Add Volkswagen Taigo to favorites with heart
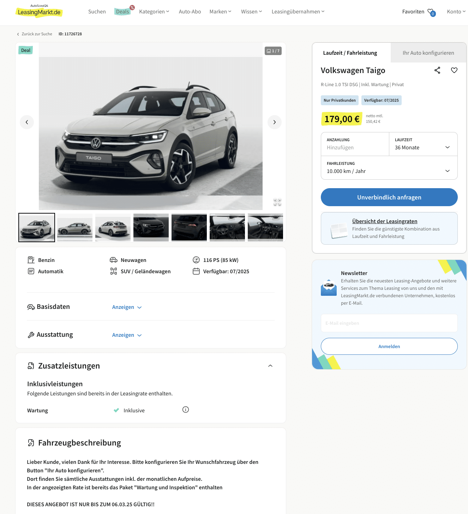The image size is (468, 514). [x=454, y=70]
